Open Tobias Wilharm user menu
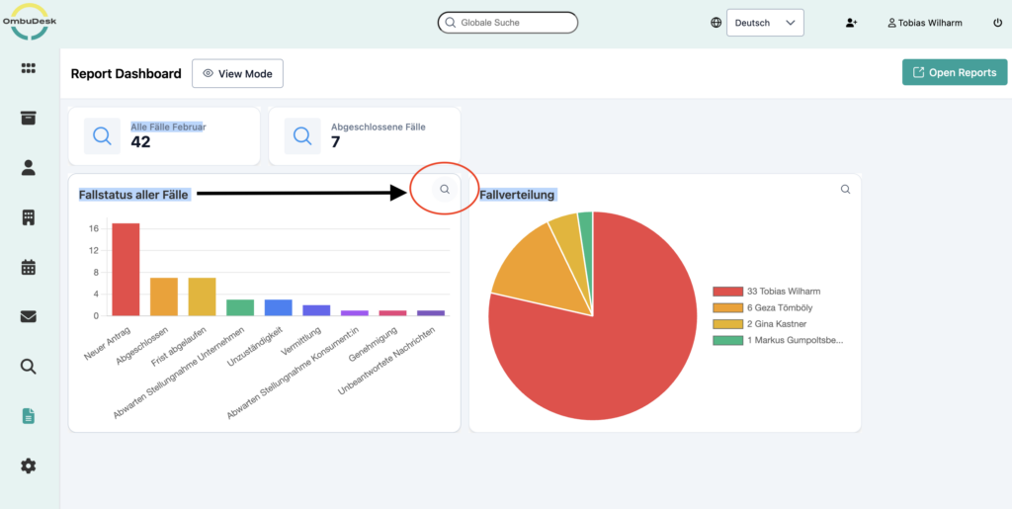This screenshot has height=509, width=1012. click(924, 23)
